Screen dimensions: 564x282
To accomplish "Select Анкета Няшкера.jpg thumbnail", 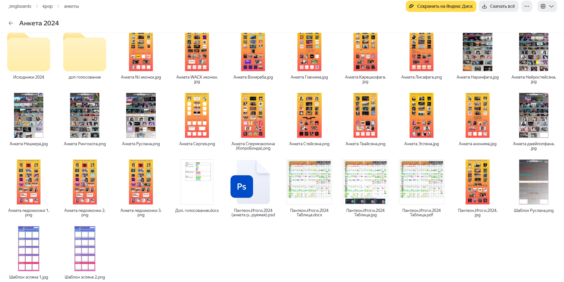I will pos(28,115).
